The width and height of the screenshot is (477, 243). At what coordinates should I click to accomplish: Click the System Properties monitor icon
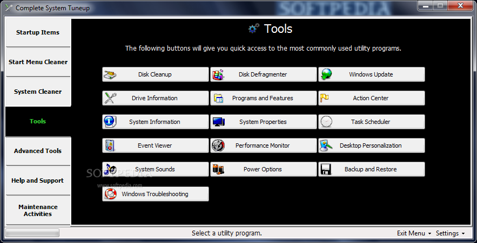coord(218,122)
